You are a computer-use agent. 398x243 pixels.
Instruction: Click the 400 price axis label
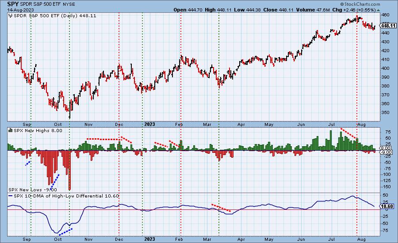385,68
